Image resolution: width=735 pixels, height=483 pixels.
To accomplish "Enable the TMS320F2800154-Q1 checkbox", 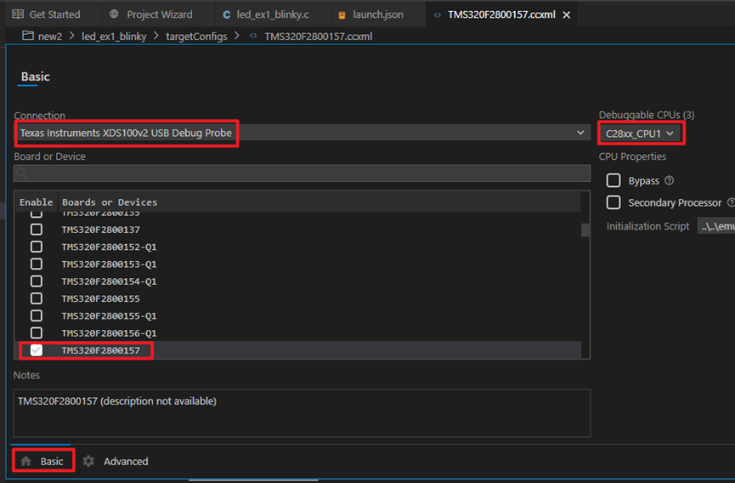I will [36, 281].
